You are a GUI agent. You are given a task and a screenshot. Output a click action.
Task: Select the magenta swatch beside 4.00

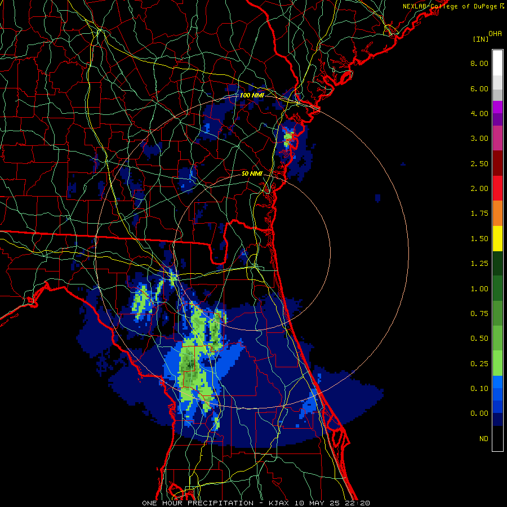pos(497,107)
